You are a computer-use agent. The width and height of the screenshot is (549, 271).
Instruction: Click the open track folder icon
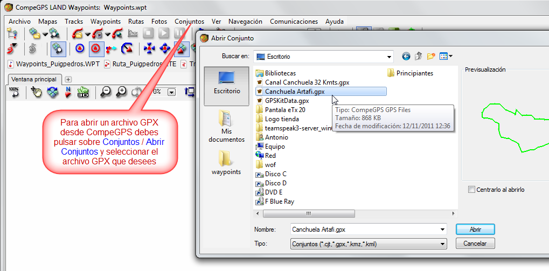pos(77,33)
